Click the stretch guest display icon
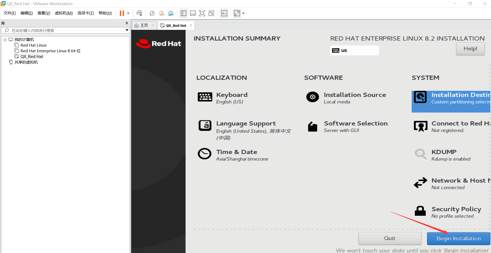 pos(237,13)
